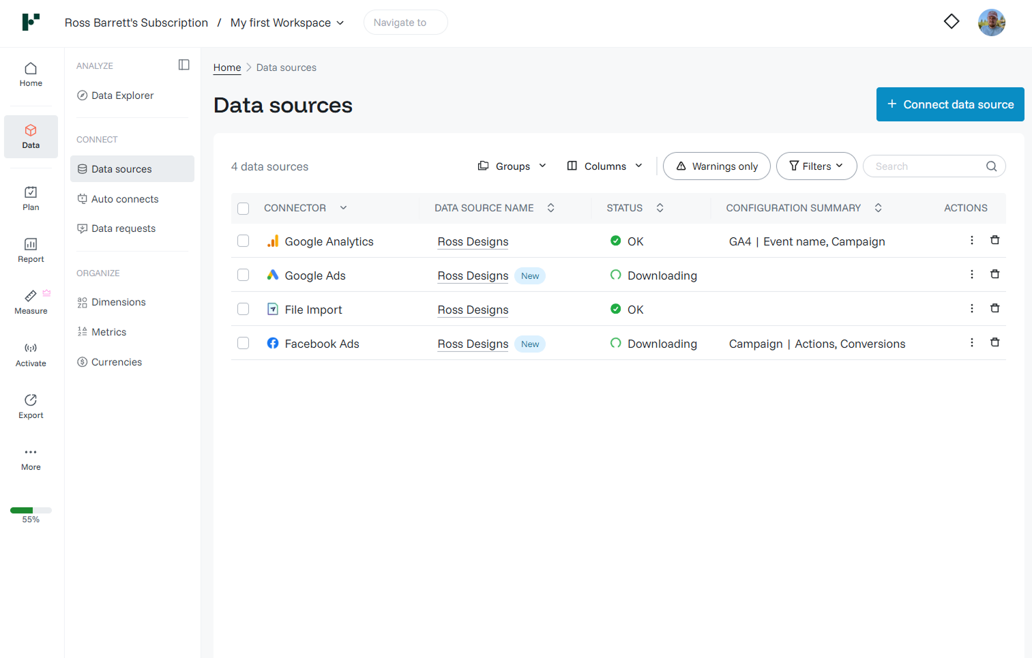
Task: Open row actions menu for Google Ads
Action: pos(972,274)
